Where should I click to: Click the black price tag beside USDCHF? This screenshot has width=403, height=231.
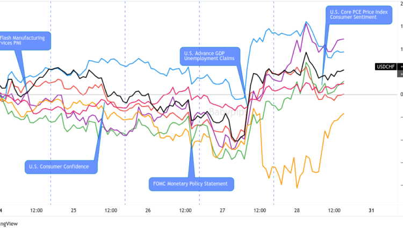point(400,67)
